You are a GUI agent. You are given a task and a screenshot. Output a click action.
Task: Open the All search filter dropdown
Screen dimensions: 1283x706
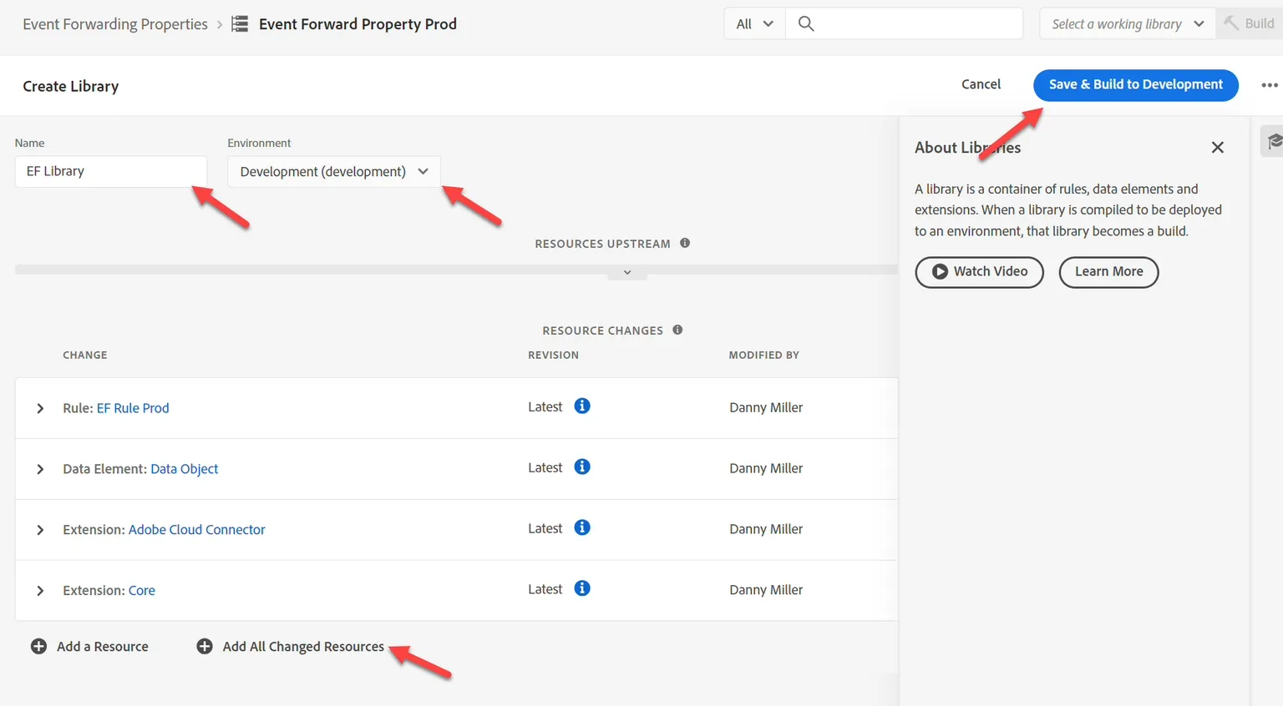click(754, 23)
